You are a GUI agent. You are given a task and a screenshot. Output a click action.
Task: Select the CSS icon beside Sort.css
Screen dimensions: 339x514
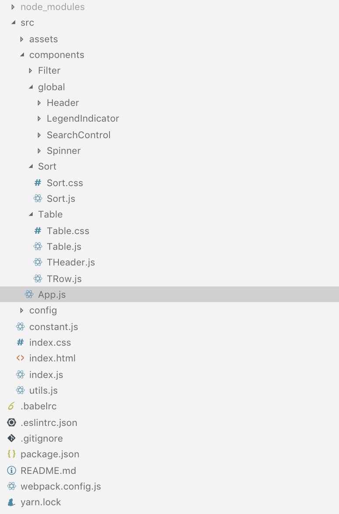pyautogui.click(x=37, y=183)
